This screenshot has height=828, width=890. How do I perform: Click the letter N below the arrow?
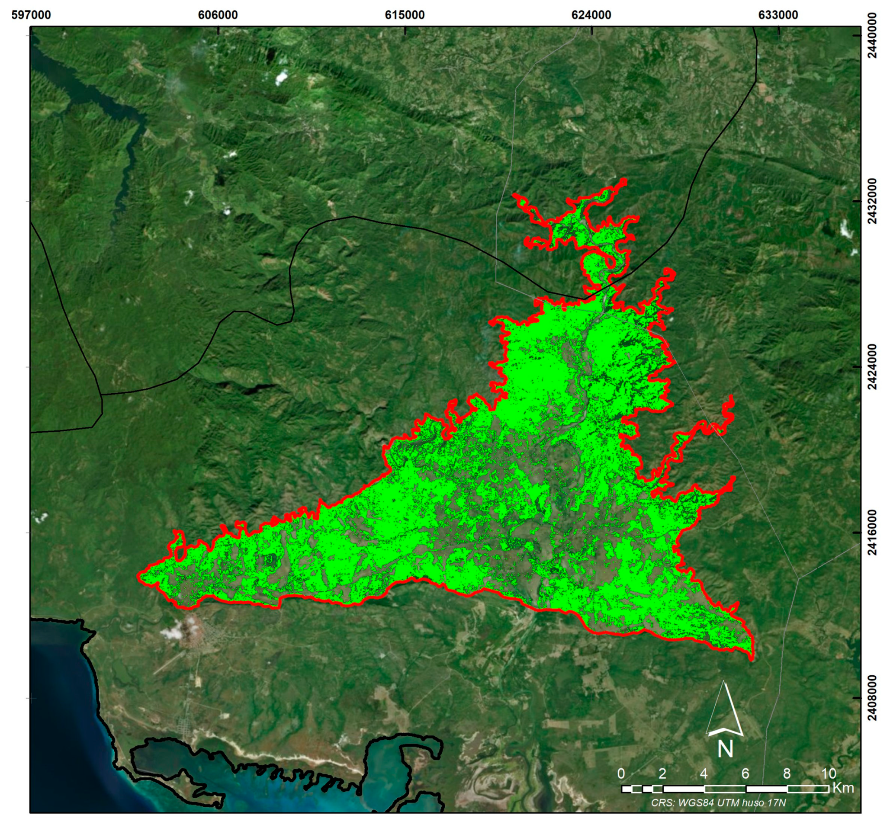725,749
